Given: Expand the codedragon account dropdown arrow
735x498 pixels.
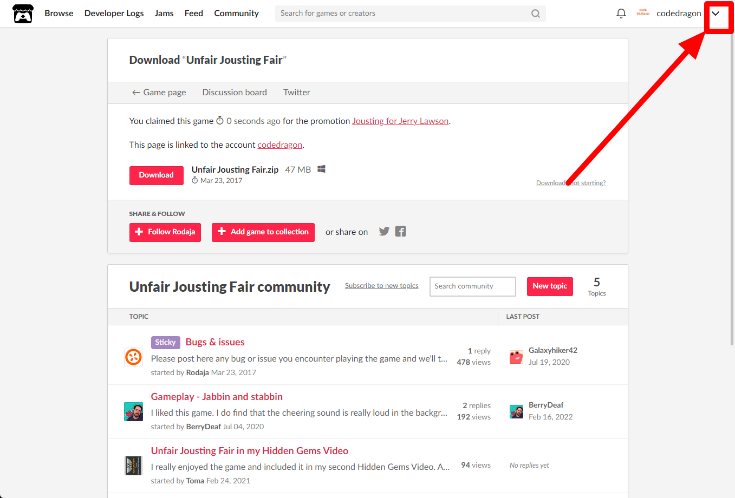Looking at the screenshot, I should [716, 14].
